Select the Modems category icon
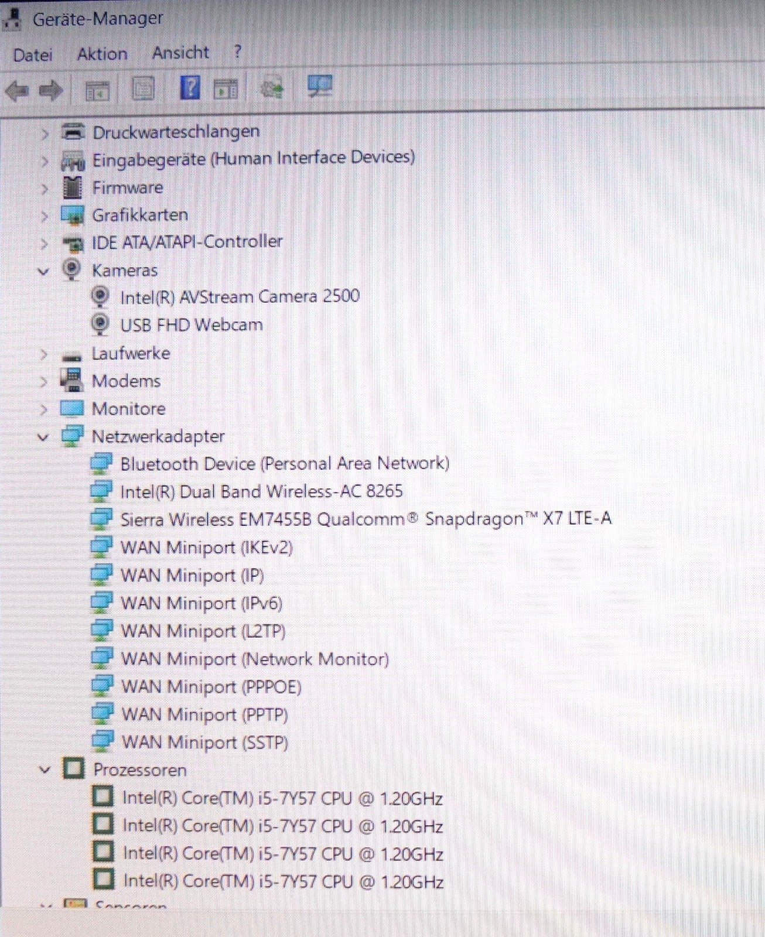The image size is (765, 937). [x=72, y=381]
